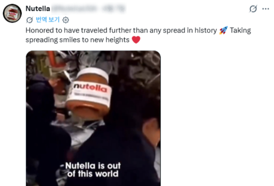Open the post text starting with Honored
Viewport: 274px width, 186px height.
click(x=138, y=35)
